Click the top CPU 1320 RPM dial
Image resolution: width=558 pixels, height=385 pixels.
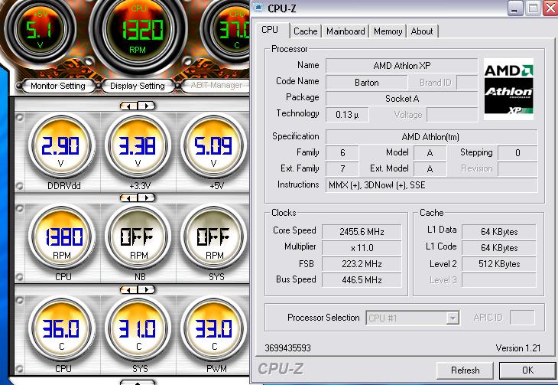(138, 31)
